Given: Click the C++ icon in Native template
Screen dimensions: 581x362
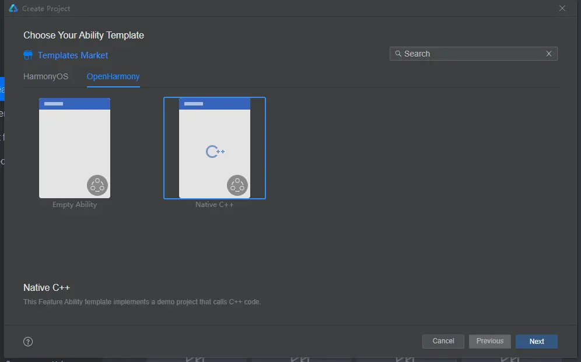Looking at the screenshot, I should [215, 152].
